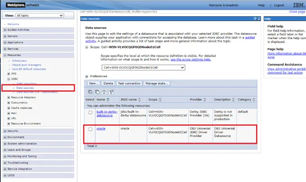Screen dimensions: 306x182
Task: Sort by Scope column arrows
Action: [160, 100]
